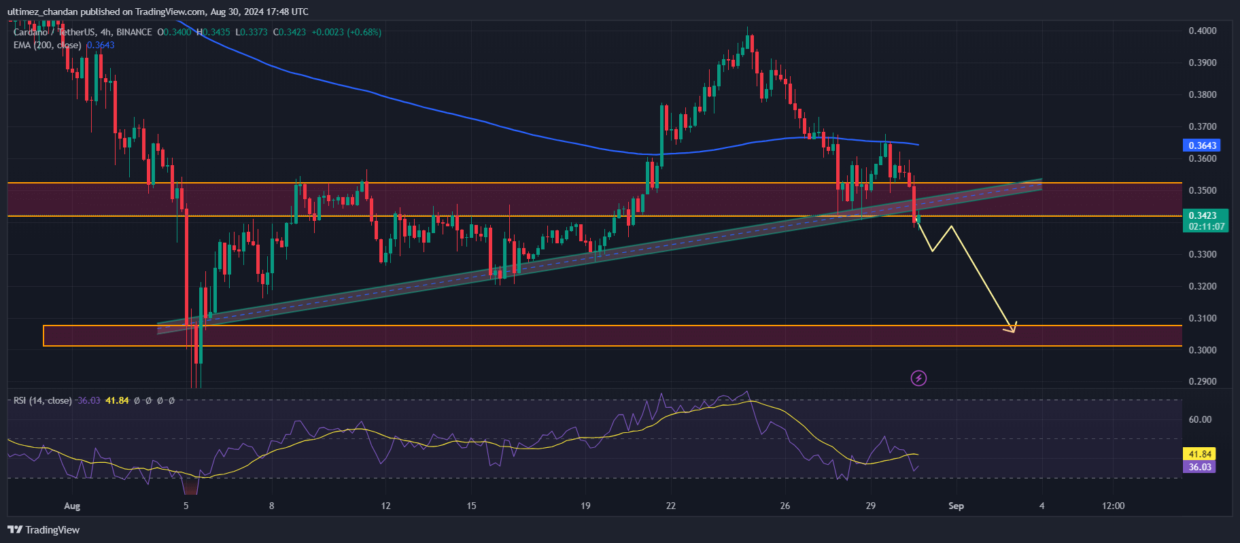This screenshot has width=1240, height=543.
Task: Click the 0.3300 price axis label
Action: click(1203, 254)
